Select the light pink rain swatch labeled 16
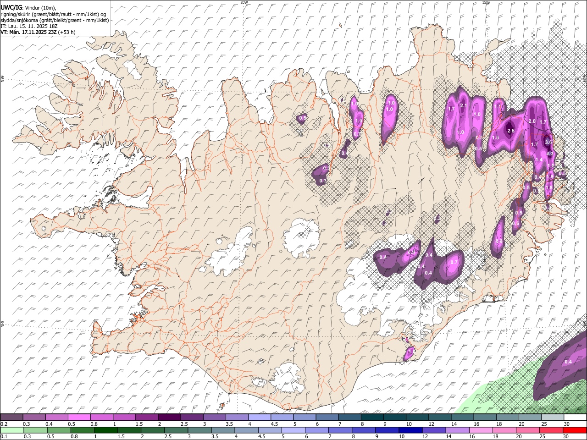587x440 pixels. click(x=481, y=430)
